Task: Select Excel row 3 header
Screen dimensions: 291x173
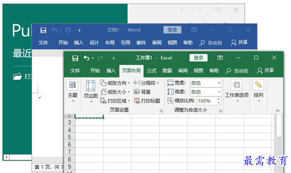Action: point(69,122)
